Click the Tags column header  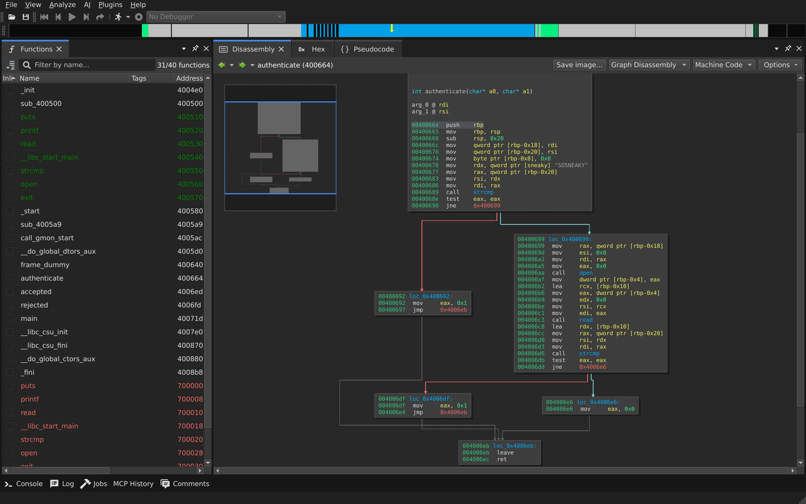click(151, 78)
